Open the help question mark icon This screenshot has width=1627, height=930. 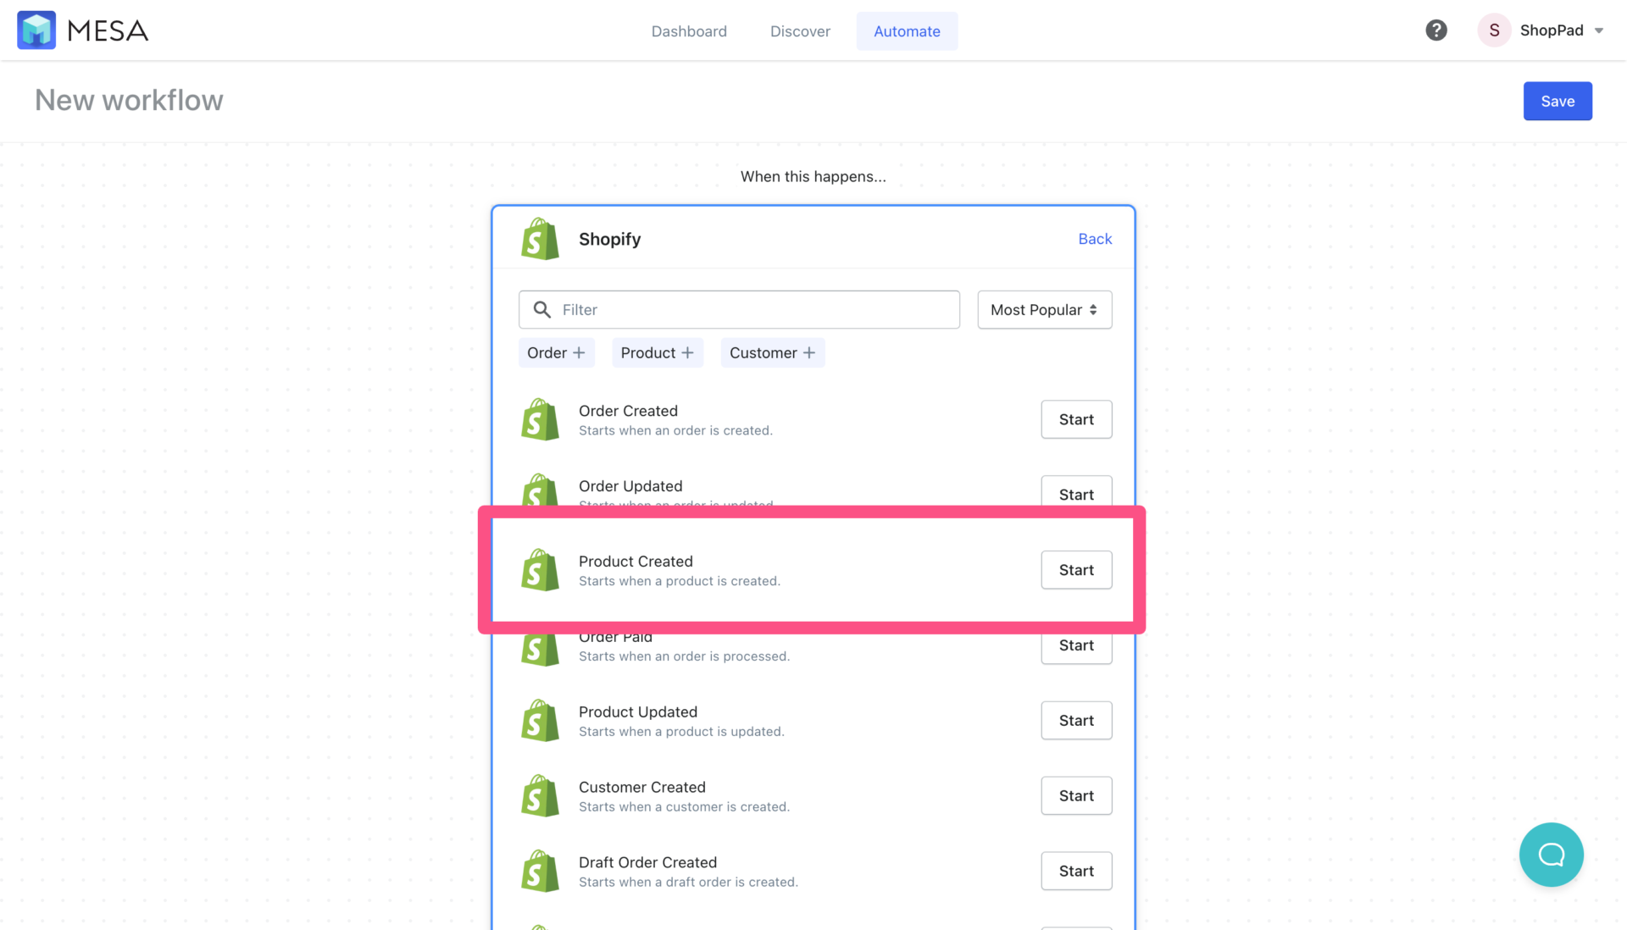pyautogui.click(x=1436, y=30)
